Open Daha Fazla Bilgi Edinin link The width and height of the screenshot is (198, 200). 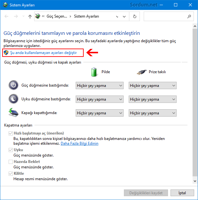coord(80,143)
